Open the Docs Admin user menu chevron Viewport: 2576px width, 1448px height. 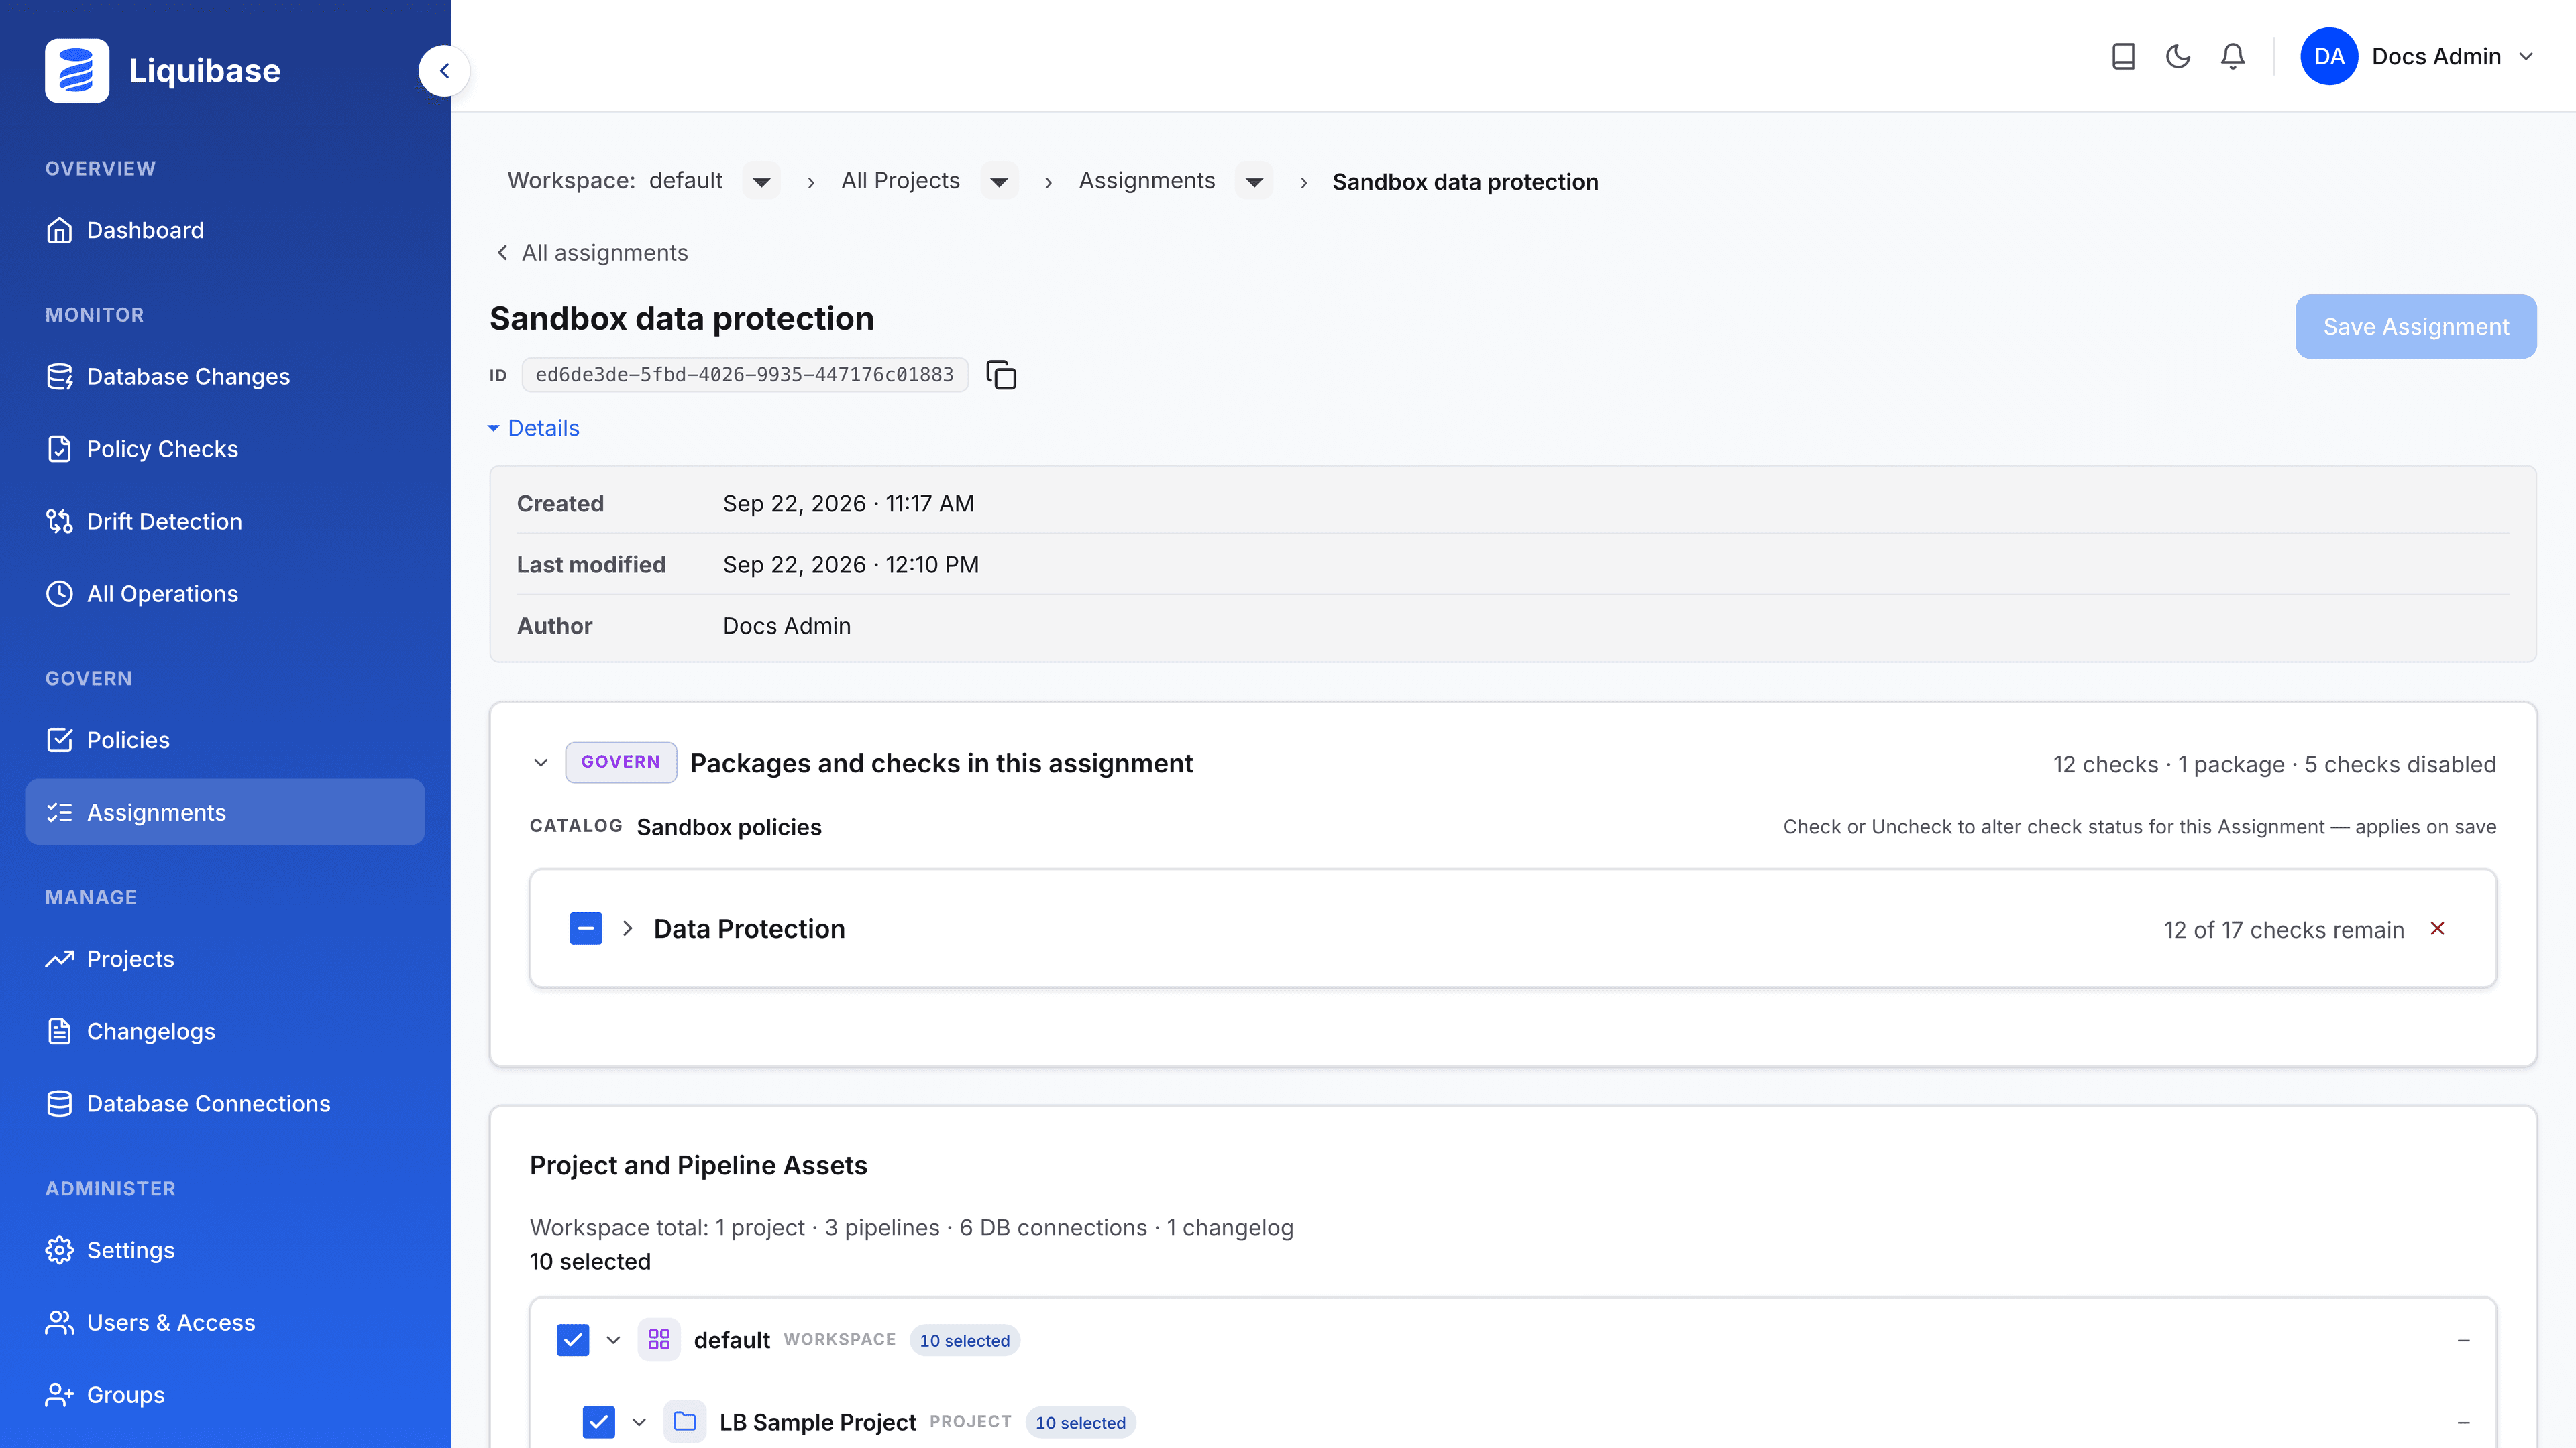click(2527, 57)
